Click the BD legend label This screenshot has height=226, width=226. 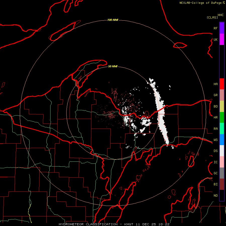215,106
